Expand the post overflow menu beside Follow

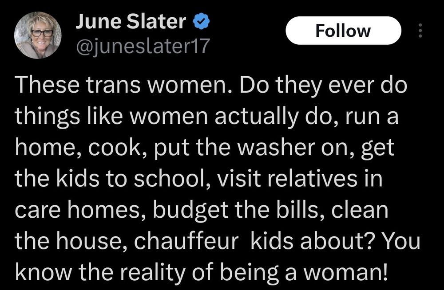(x=420, y=31)
